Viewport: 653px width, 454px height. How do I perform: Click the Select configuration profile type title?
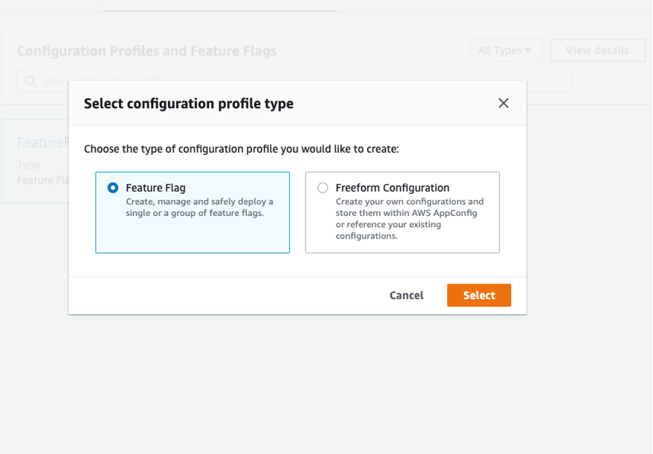(x=188, y=104)
